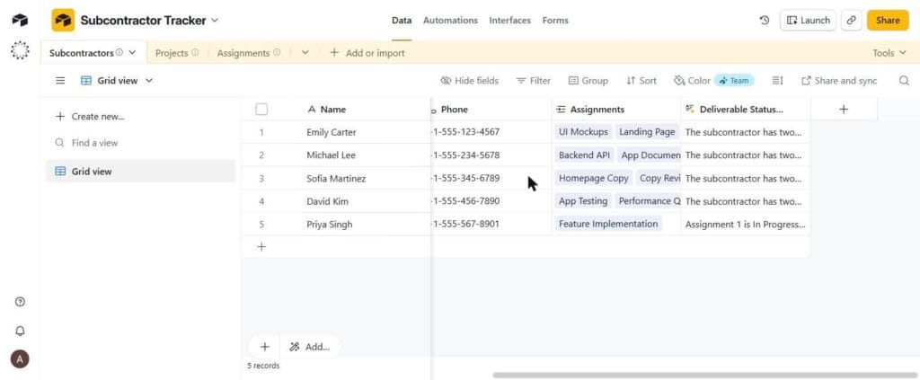Screen dimensions: 920x380
Task: Open the Filter options
Action: click(534, 81)
